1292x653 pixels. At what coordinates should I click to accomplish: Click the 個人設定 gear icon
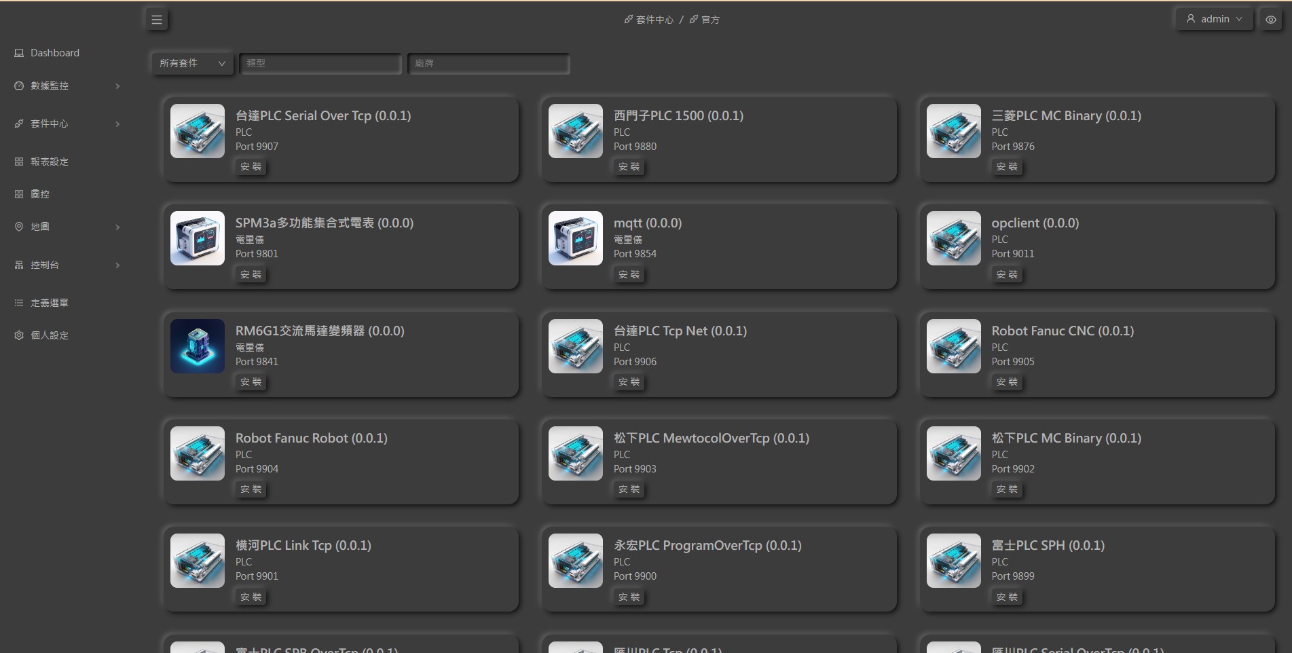[19, 335]
